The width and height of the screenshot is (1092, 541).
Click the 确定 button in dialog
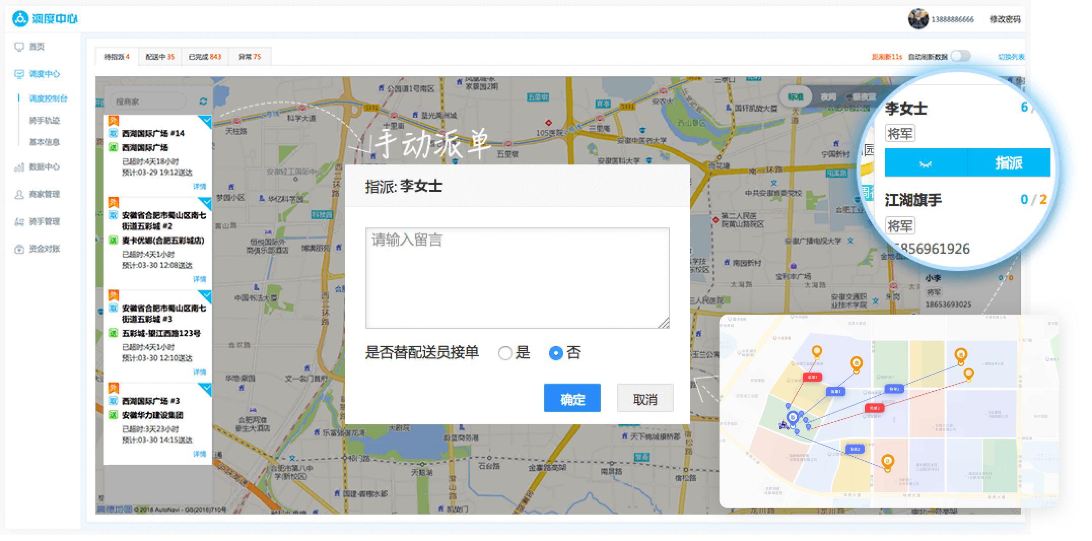[572, 398]
